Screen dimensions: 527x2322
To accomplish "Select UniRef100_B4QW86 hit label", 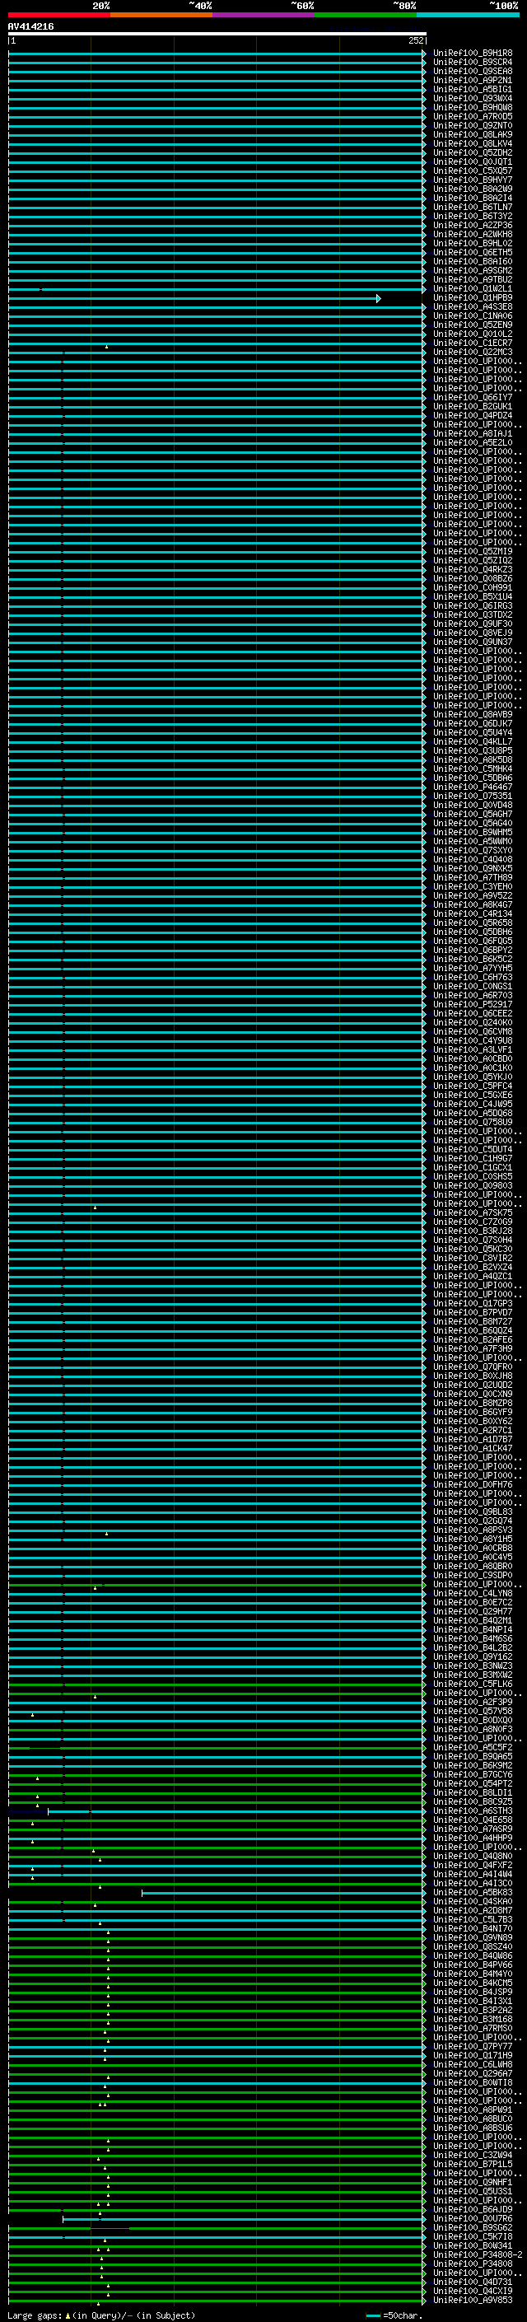I will pos(473,1955).
